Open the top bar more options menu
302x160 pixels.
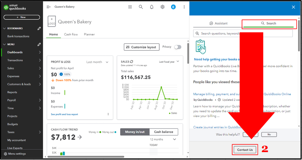click(184, 7)
